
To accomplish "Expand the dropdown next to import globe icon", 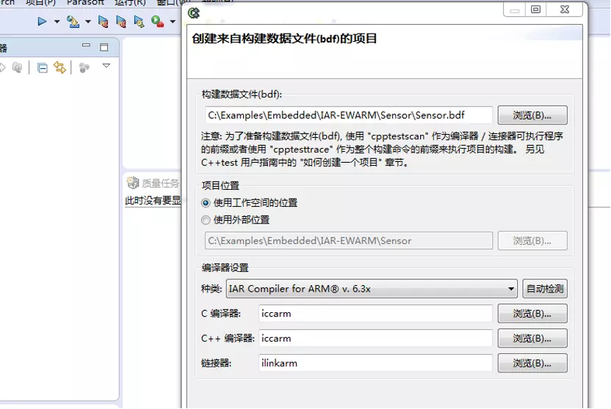I will pyautogui.click(x=88, y=22).
